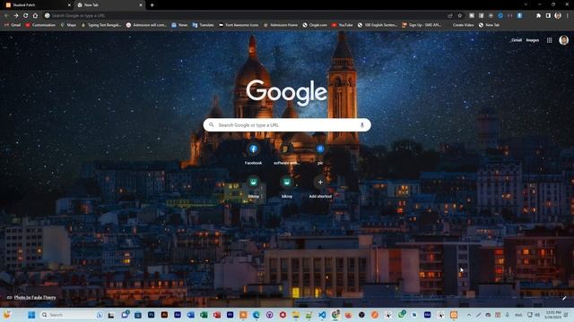The width and height of the screenshot is (574, 322).
Task: Click the share page icon in address bar
Action: coord(450,16)
